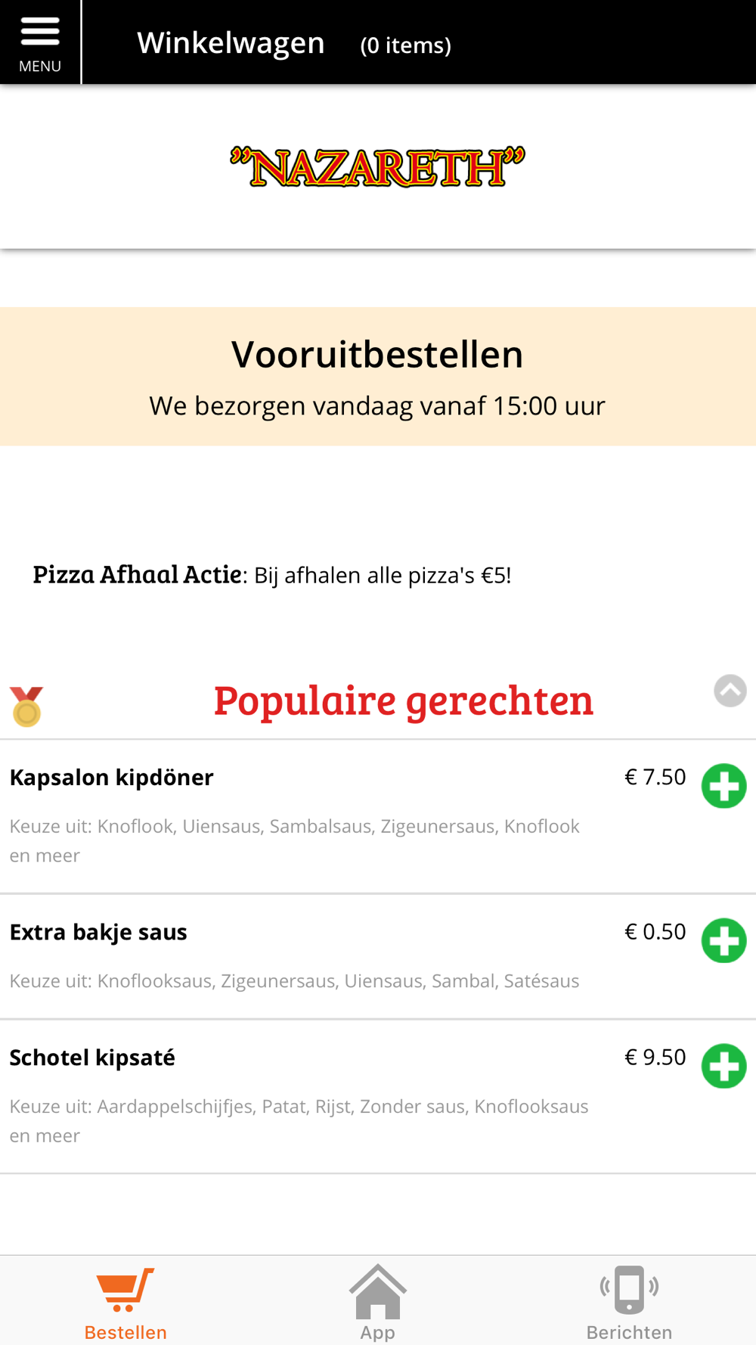Open the Winkelwagen cart title
Viewport: 756px width, 1345px height.
click(x=231, y=43)
